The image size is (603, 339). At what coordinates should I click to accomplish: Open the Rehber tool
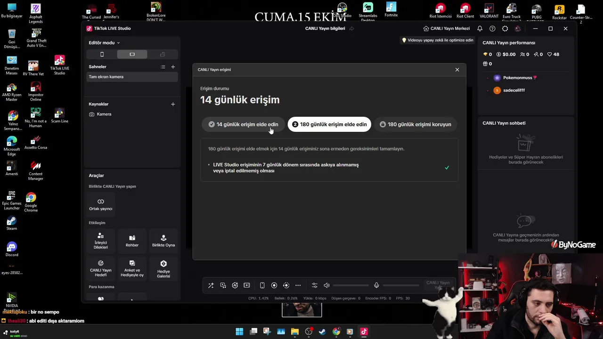[132, 241]
